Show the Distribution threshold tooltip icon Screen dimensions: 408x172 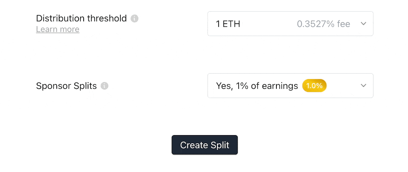(x=135, y=18)
